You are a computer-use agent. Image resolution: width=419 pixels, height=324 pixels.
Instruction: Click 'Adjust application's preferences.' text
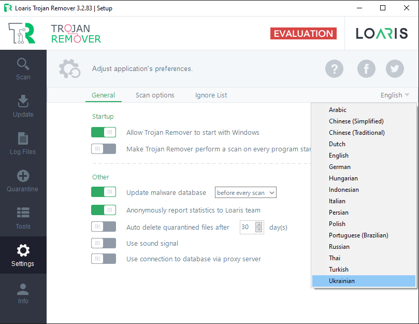click(x=142, y=69)
